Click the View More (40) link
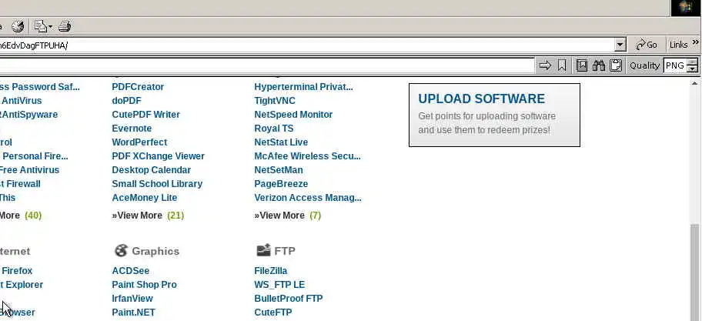The image size is (702, 321). tap(21, 216)
